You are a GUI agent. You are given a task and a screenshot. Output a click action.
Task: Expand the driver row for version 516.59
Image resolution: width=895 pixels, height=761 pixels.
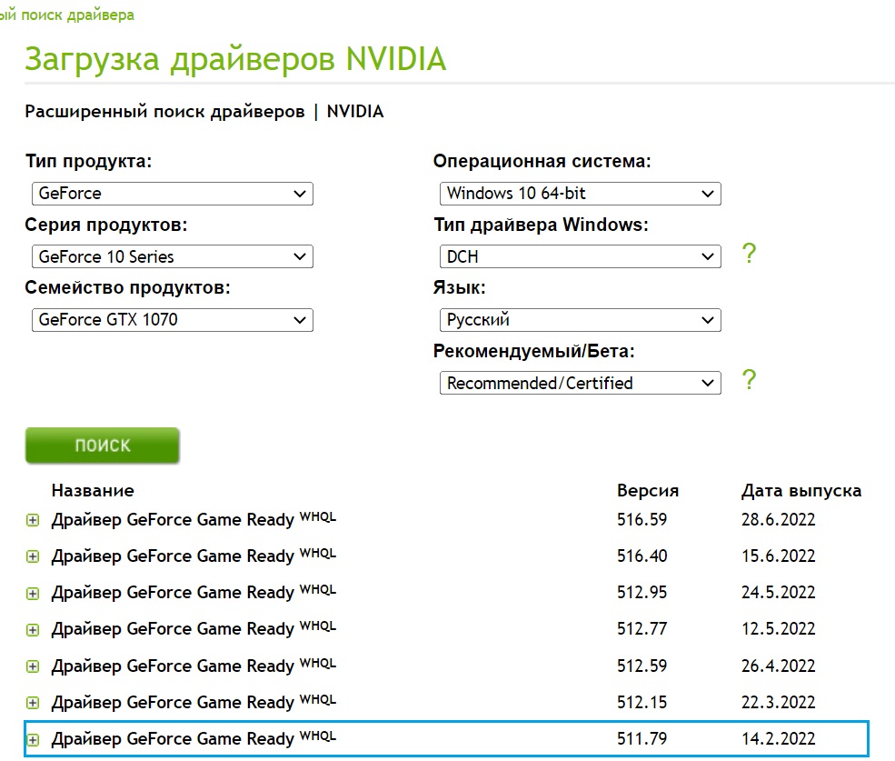33,521
